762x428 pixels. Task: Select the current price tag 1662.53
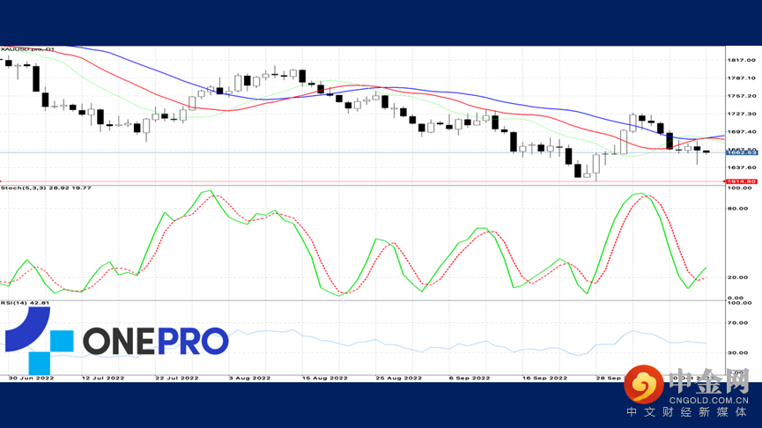(x=742, y=152)
